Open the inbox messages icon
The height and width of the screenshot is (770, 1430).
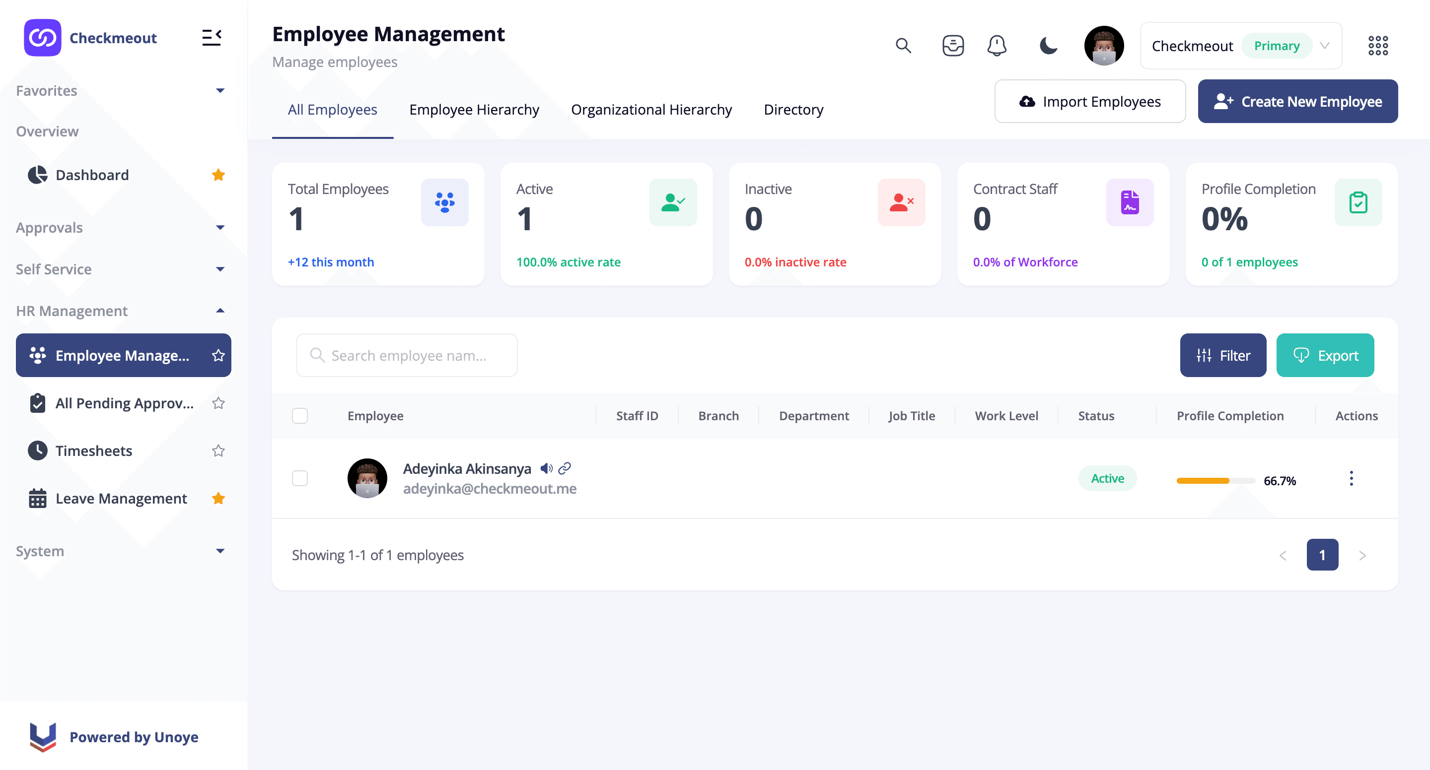click(953, 46)
